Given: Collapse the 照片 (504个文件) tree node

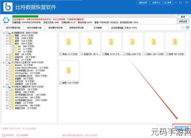Looking at the screenshot, I should pos(7,43).
